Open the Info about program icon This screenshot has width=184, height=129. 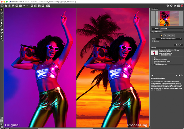click(168, 5)
